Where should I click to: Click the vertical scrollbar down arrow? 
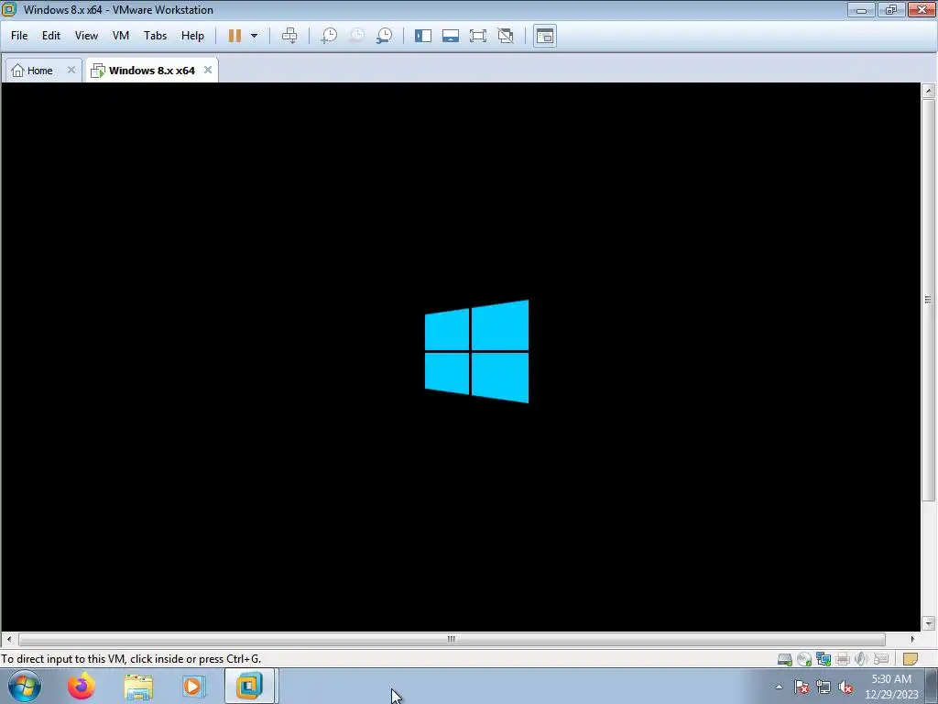coord(929,623)
